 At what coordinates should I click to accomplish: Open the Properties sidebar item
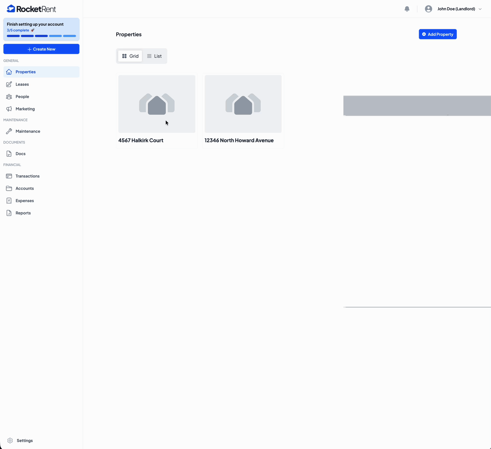click(x=41, y=72)
